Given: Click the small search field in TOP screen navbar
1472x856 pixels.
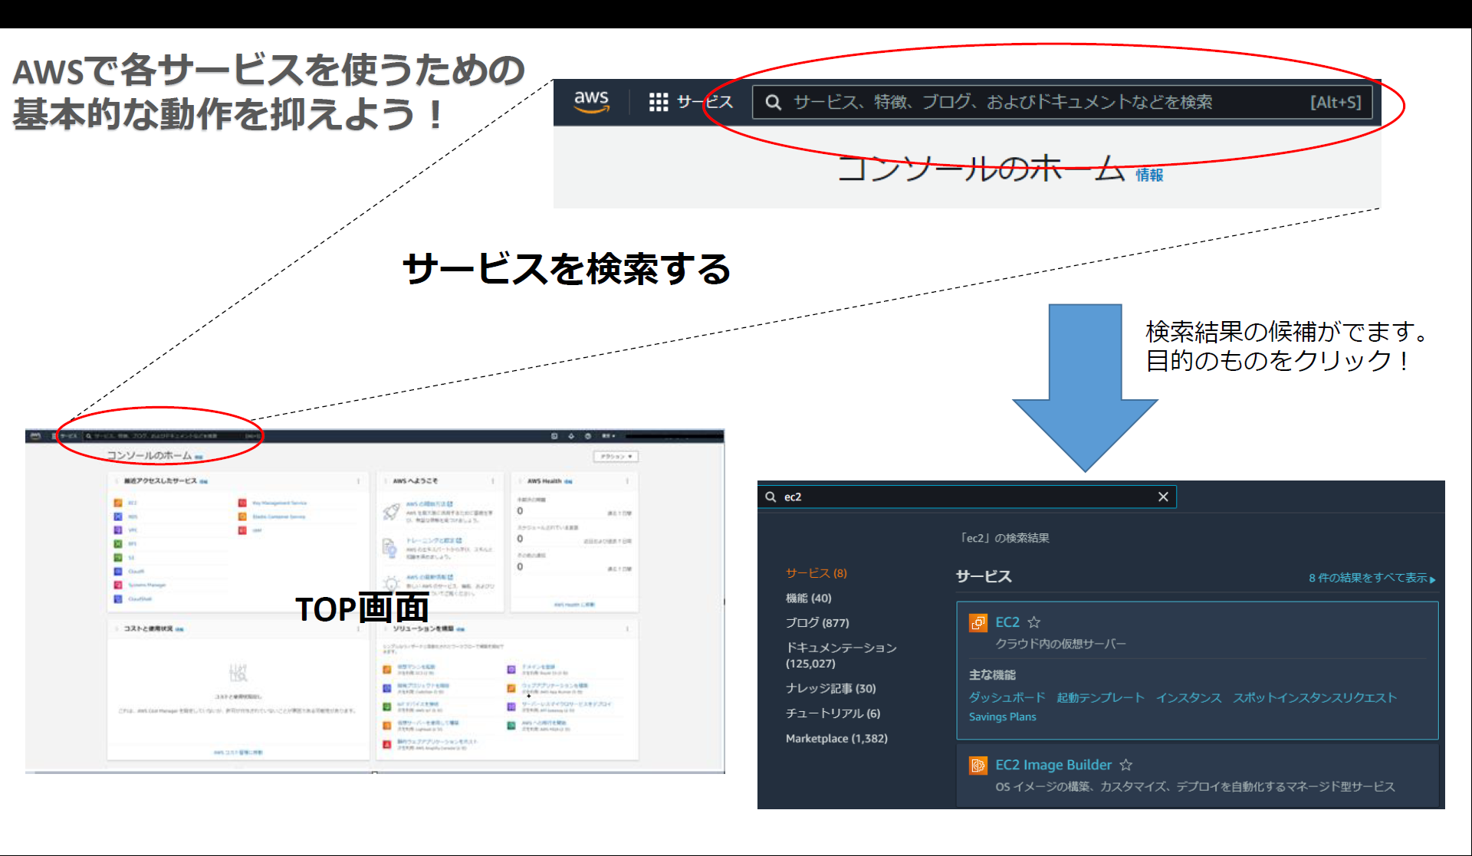Looking at the screenshot, I should click(x=172, y=436).
